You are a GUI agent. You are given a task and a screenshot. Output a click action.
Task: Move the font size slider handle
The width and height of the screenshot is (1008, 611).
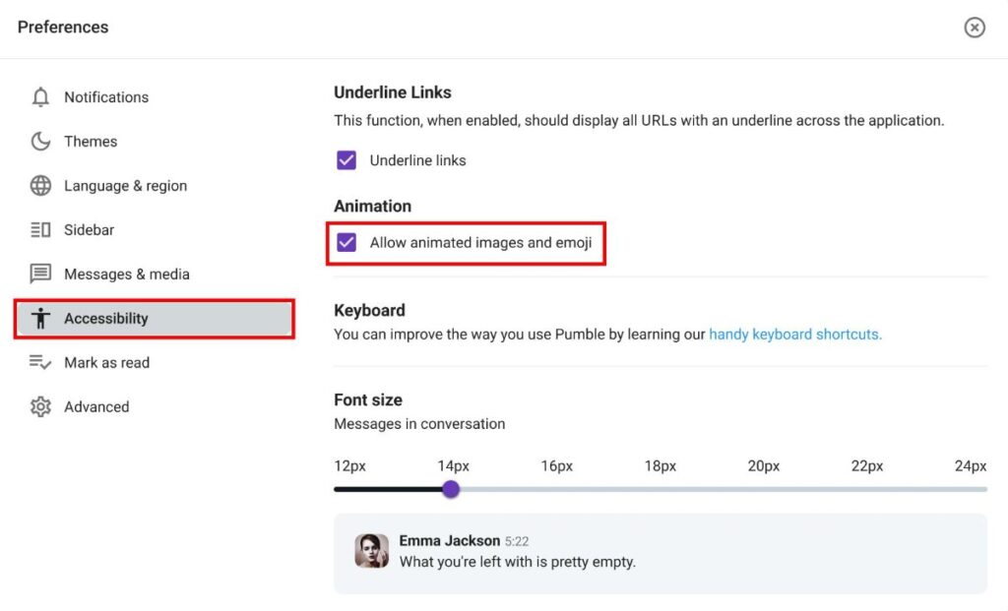click(x=451, y=489)
